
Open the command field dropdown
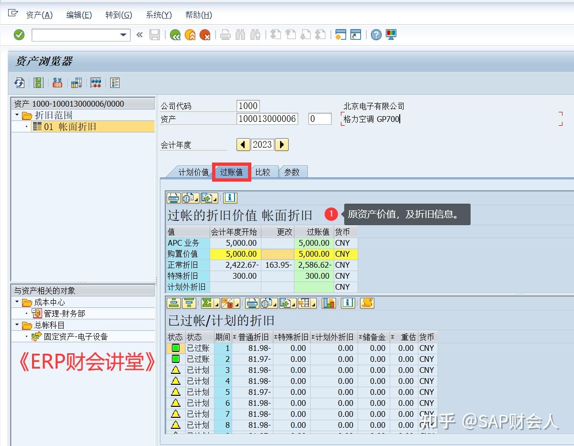124,34
